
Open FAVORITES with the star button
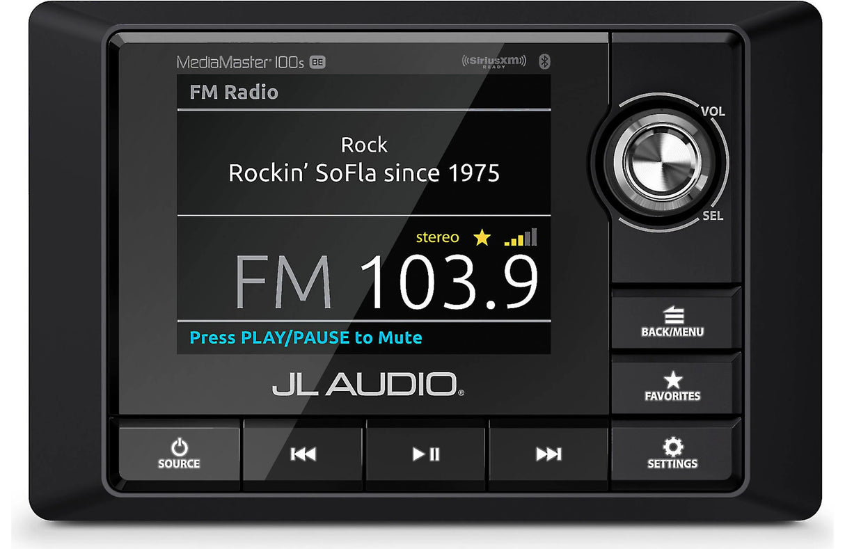(672, 386)
